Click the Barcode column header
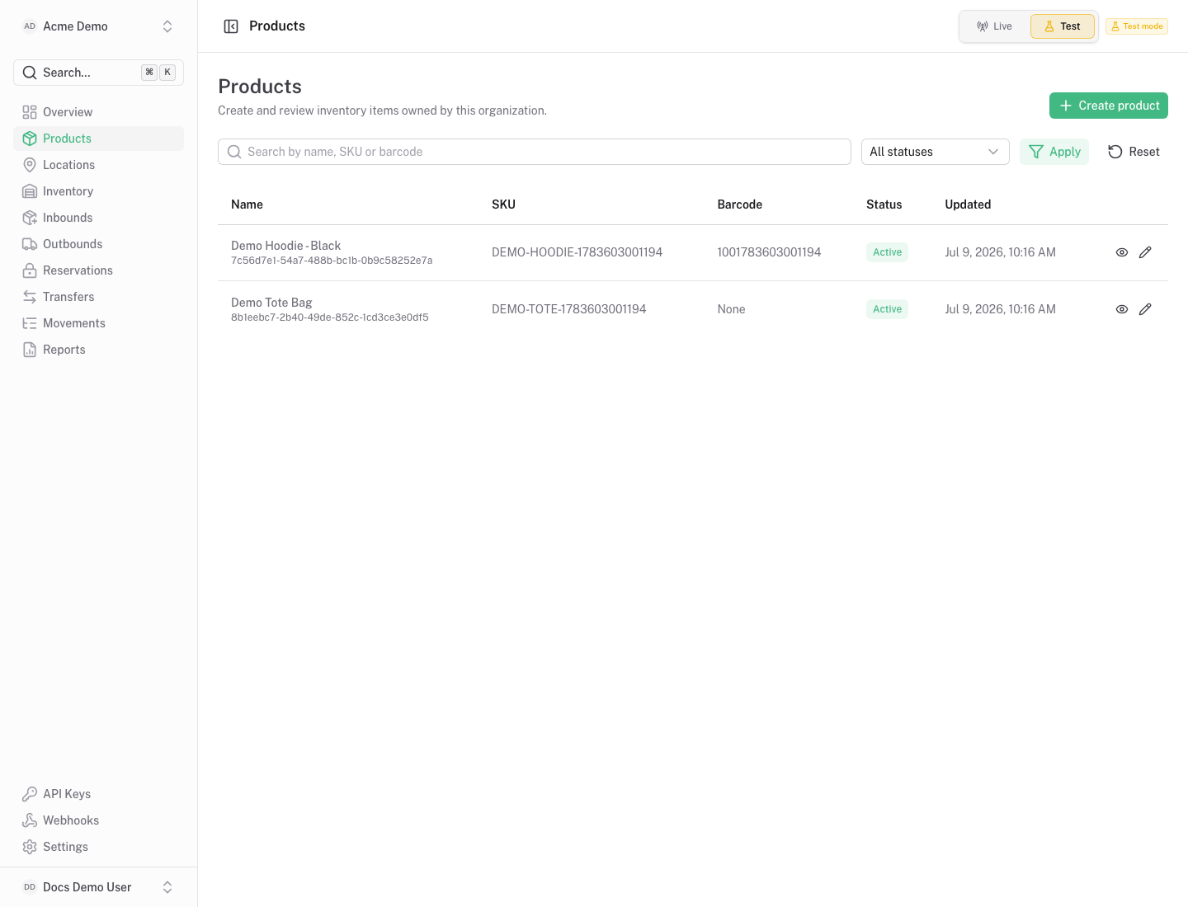1188x907 pixels. coord(740,204)
